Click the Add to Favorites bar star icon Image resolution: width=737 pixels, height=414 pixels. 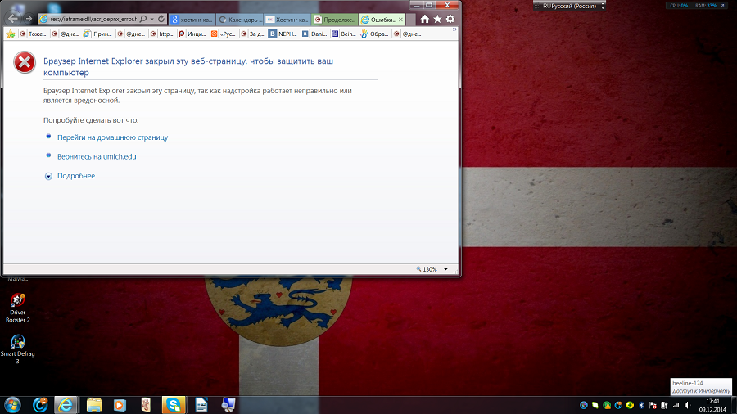coord(11,34)
